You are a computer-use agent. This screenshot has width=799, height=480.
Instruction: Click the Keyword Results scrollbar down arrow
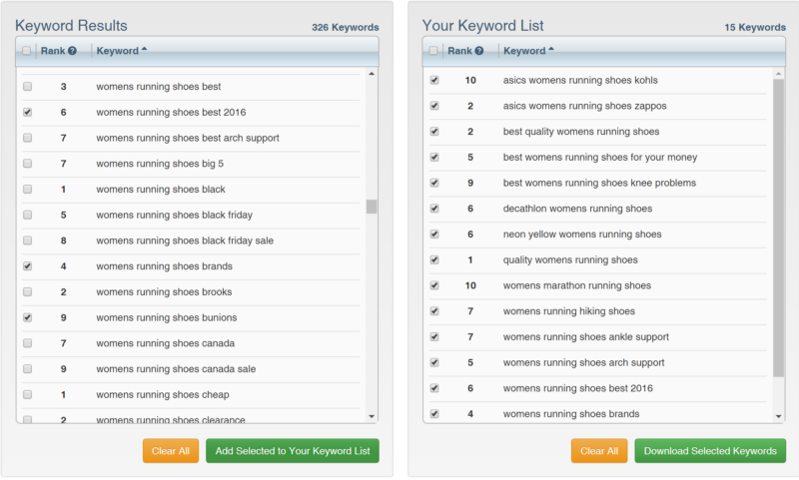372,416
